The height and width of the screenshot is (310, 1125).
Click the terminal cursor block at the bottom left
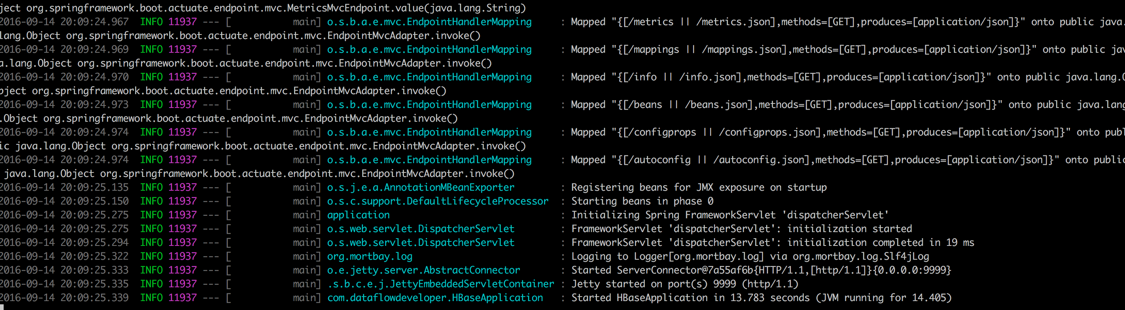(2, 308)
